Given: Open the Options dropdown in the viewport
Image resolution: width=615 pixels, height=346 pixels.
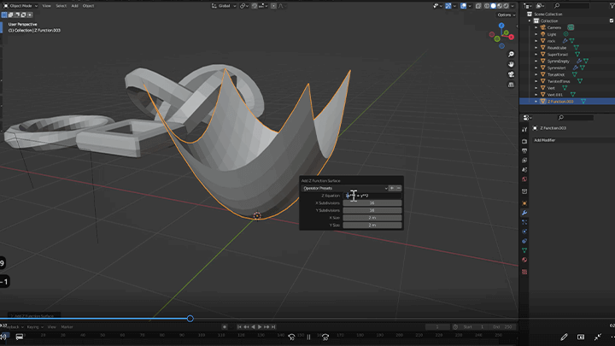Looking at the screenshot, I should 507,15.
